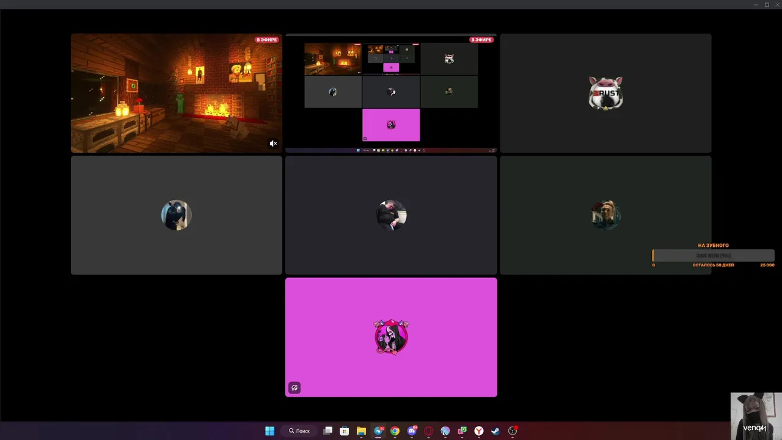This screenshot has width=782, height=440.
Task: Select the screen-share stream tile showing the call
Action: (391, 93)
